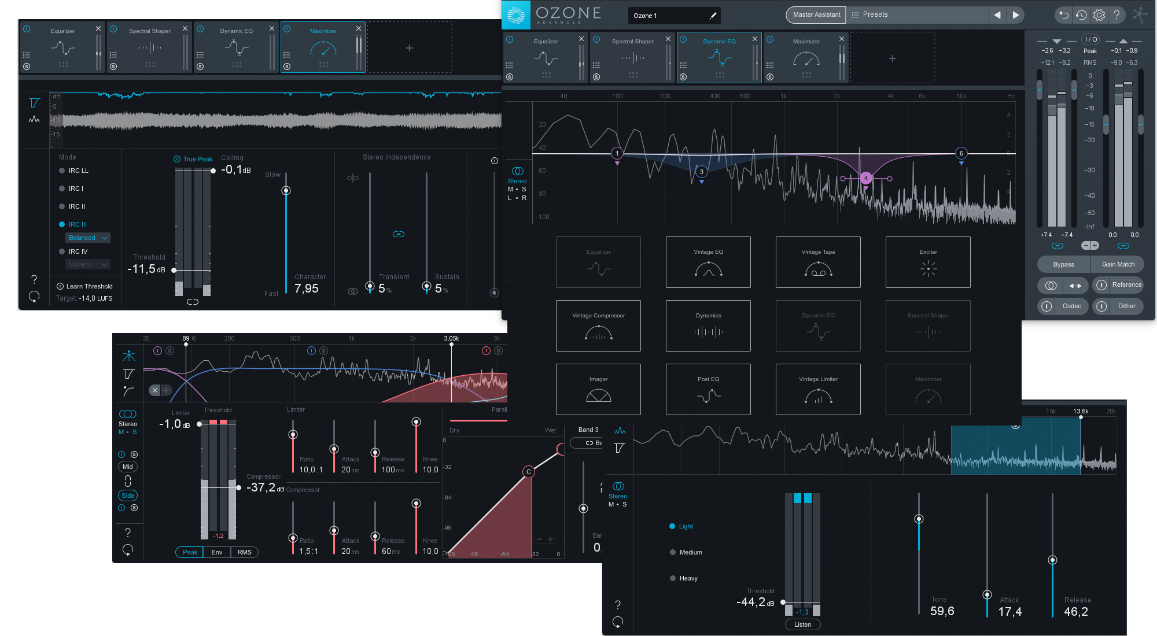Select EQ node 4 on the curve
Image resolution: width=1157 pixels, height=636 pixels.
865,178
